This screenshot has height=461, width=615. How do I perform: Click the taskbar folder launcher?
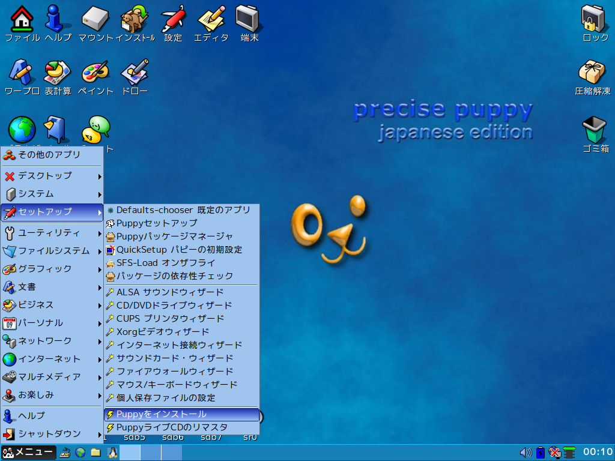pyautogui.click(x=95, y=453)
